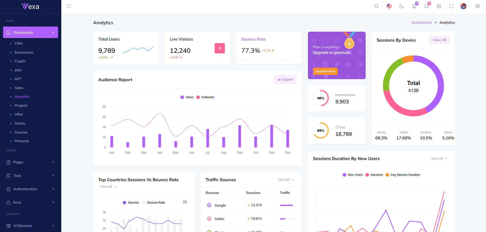Open the related apps grid icon

439,6
